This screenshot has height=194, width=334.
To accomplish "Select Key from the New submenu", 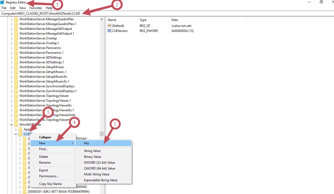I will click(86, 143).
